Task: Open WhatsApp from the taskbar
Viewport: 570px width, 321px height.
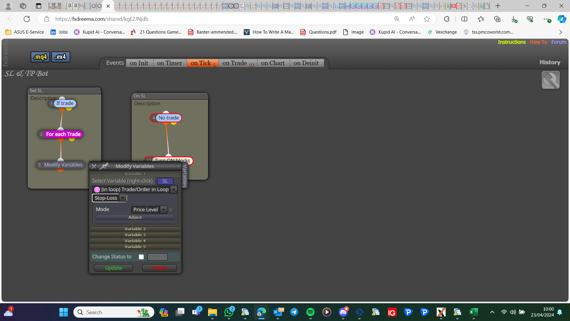Action: click(229, 312)
